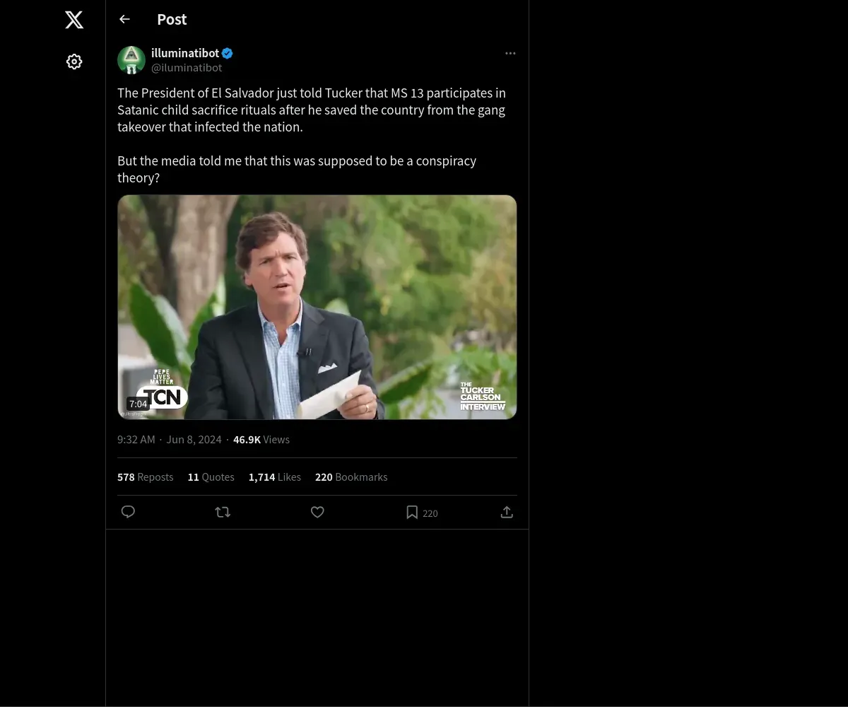Share the post with upload icon
This screenshot has width=848, height=707.
tap(507, 512)
